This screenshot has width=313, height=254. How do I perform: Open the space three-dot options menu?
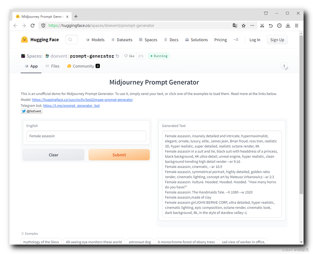pyautogui.click(x=284, y=66)
